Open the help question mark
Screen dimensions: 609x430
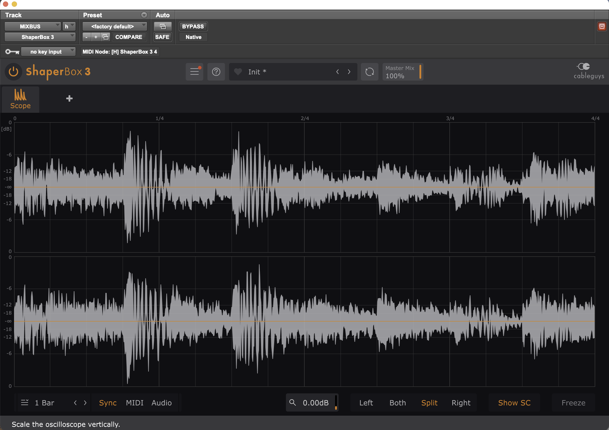(x=216, y=72)
